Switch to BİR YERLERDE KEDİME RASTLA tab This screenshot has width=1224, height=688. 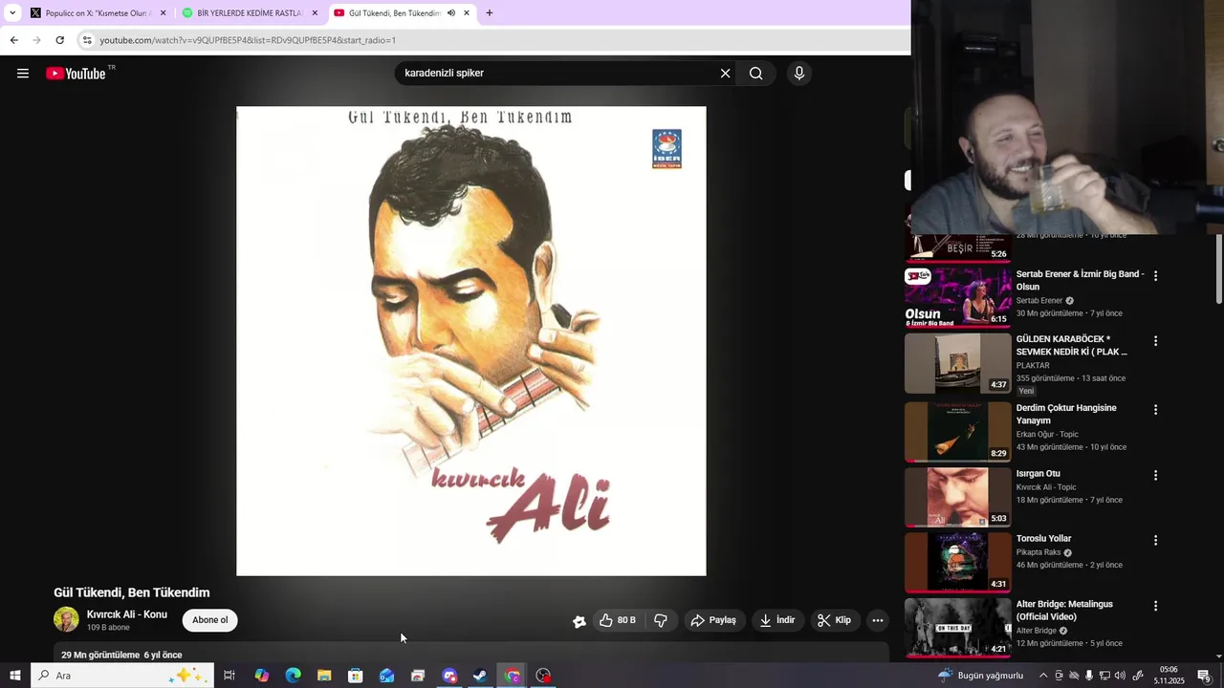[250, 13]
